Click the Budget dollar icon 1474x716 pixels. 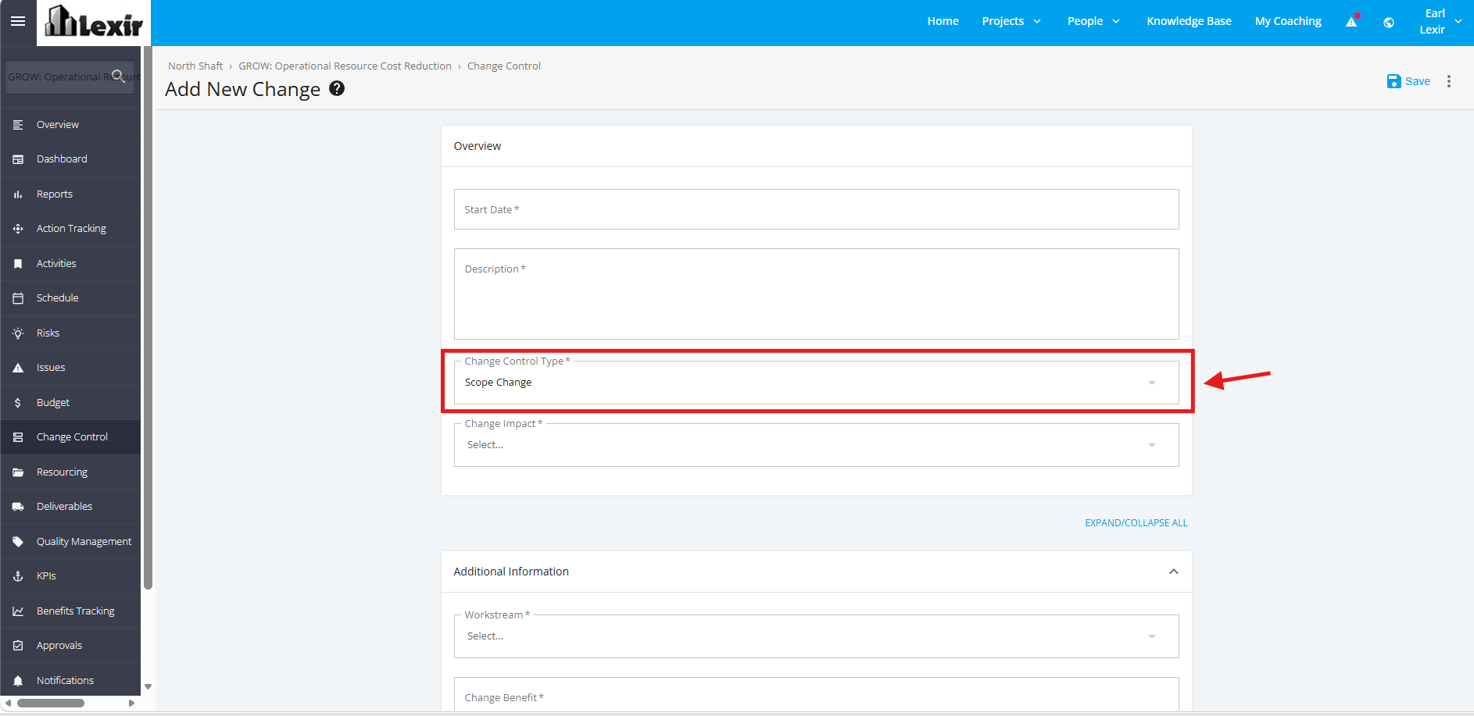click(x=18, y=403)
